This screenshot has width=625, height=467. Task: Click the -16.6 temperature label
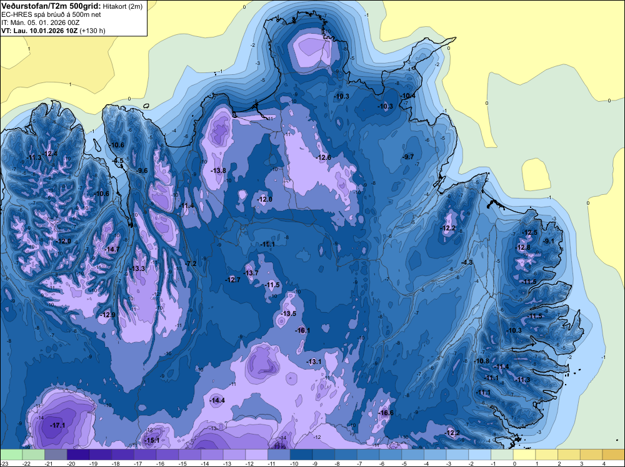386,413
